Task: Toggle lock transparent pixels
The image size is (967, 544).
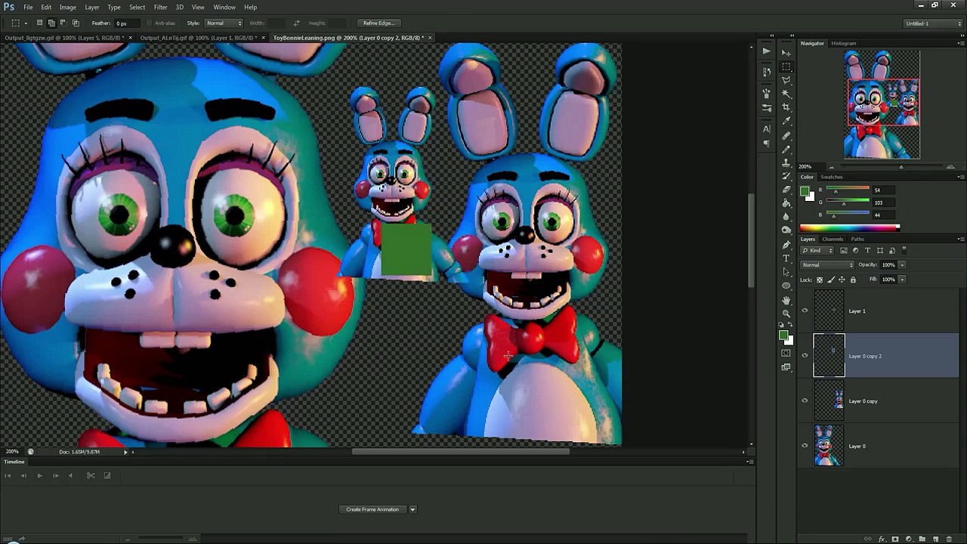Action: tap(820, 280)
